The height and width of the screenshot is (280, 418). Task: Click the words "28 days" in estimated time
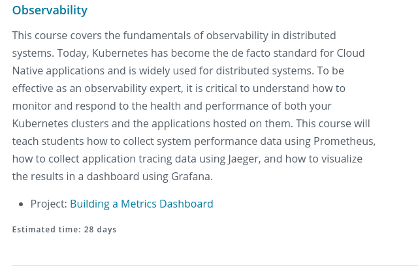tap(100, 229)
